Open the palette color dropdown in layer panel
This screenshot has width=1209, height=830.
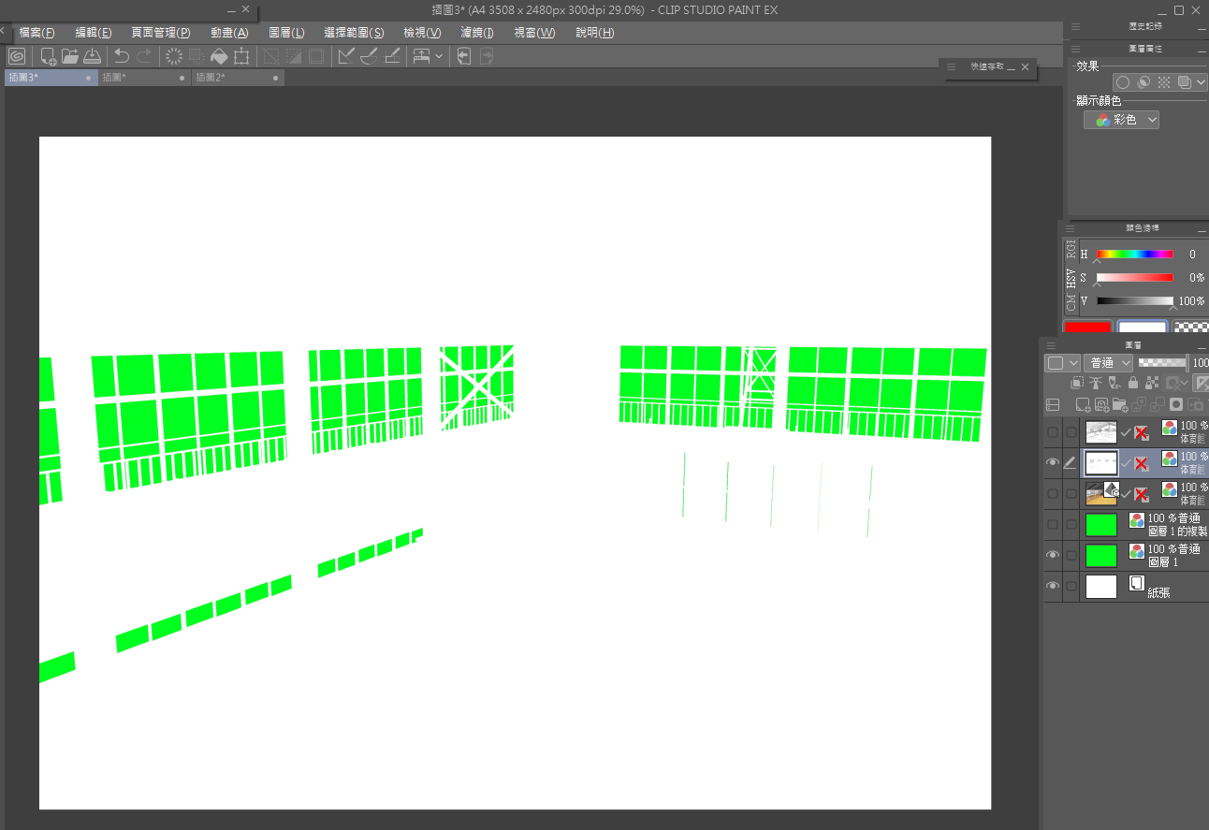1062,362
